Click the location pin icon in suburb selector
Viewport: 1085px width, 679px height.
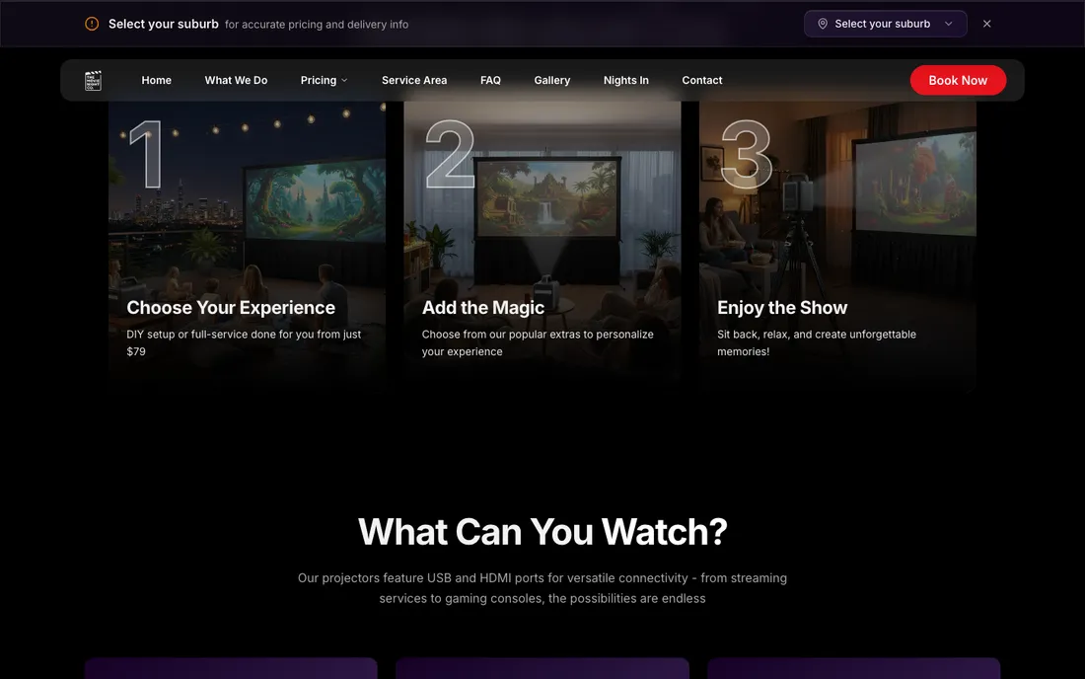822,24
